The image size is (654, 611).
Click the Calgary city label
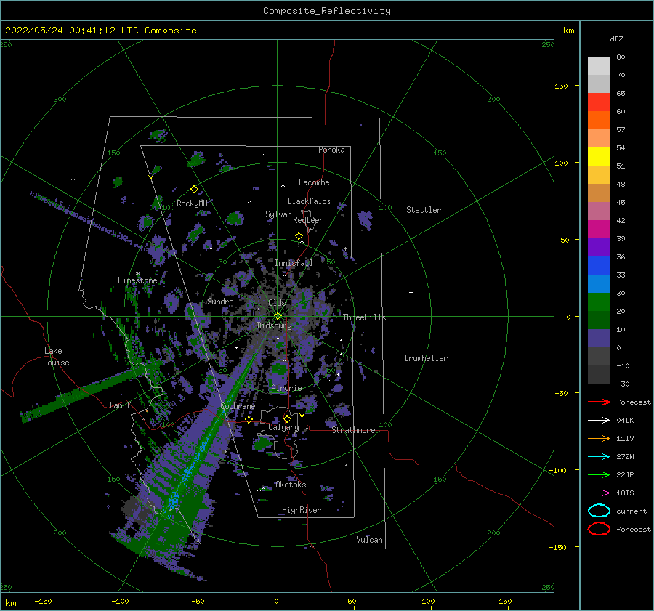coord(283,427)
